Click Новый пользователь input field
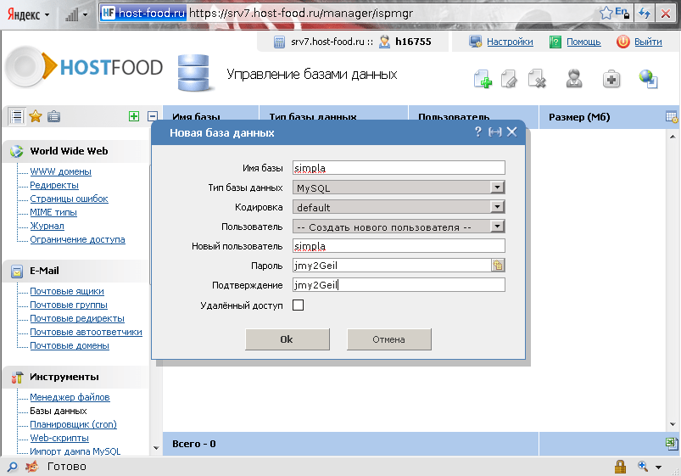This screenshot has width=681, height=476. pyautogui.click(x=399, y=246)
